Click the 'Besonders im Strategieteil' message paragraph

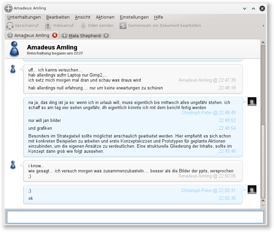click(130, 144)
